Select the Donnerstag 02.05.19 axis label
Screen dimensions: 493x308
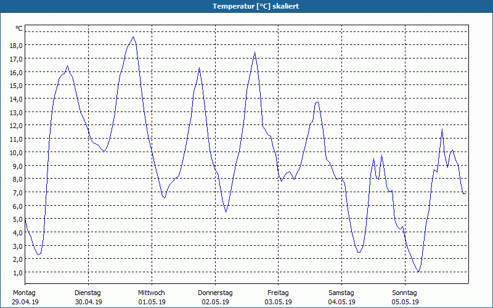click(x=215, y=298)
